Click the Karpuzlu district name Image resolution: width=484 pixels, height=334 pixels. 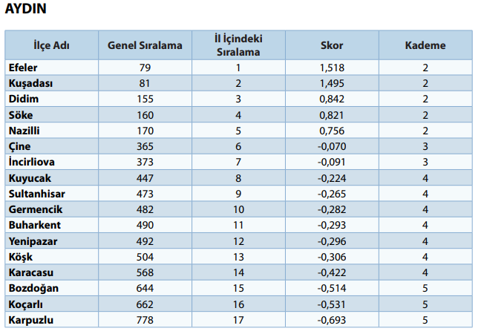31,320
